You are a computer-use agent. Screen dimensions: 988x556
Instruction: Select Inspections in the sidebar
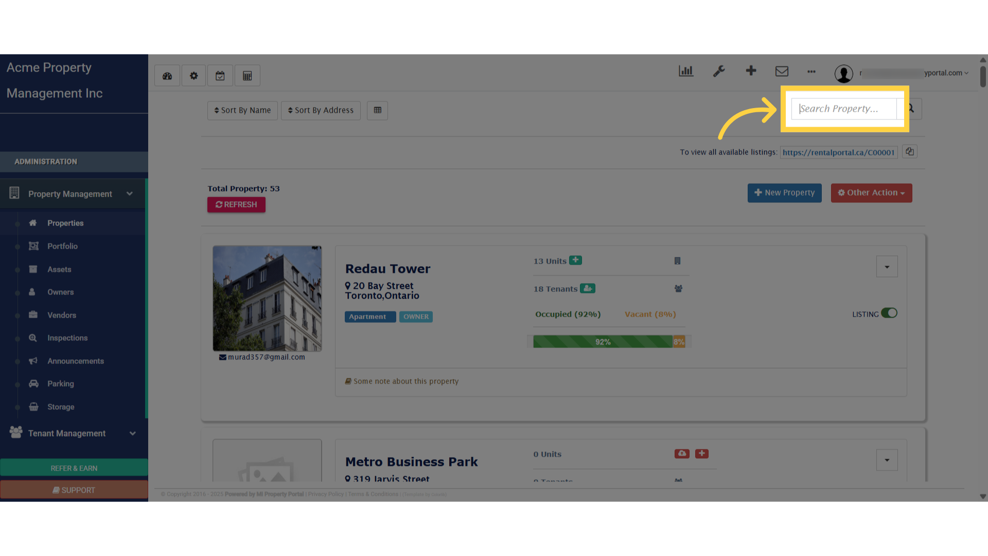click(67, 338)
